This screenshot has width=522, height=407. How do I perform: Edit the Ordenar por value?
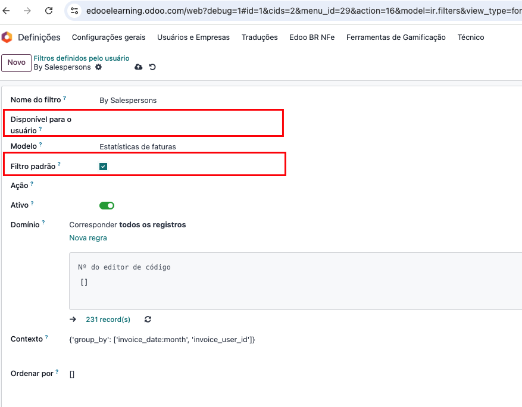pos(72,374)
